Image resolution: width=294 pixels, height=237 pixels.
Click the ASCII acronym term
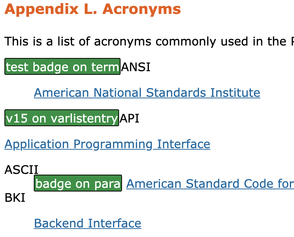point(21,170)
